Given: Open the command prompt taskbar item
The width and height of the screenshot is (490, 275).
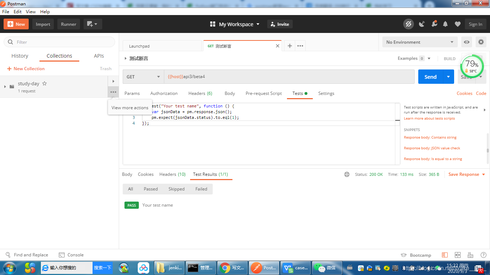Looking at the screenshot, I should 201,267.
